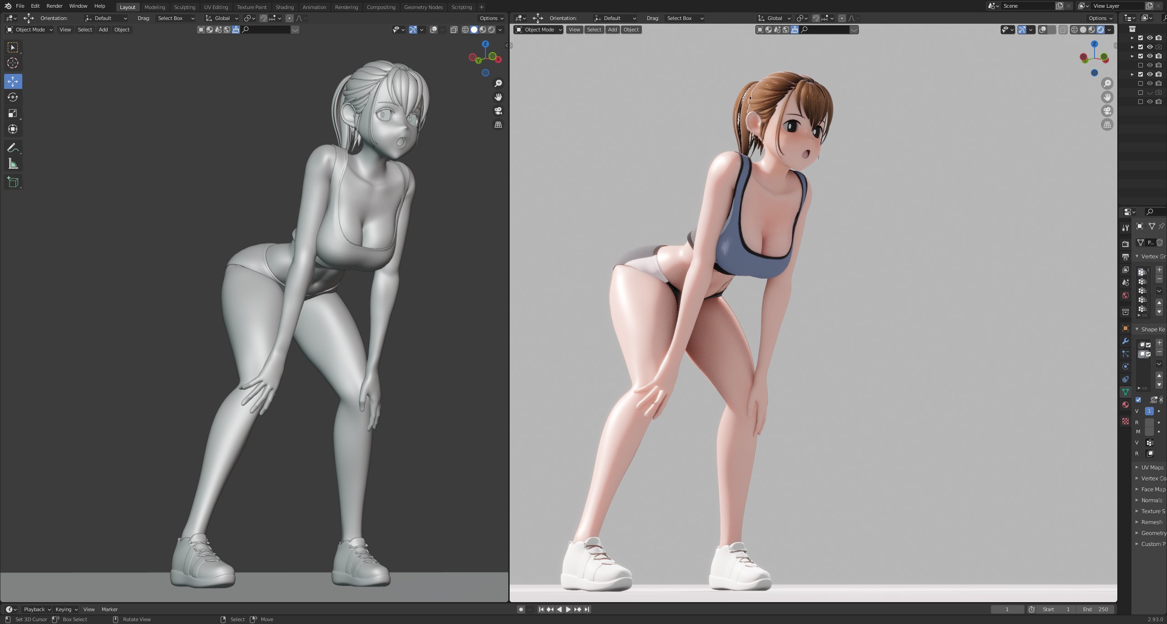Toggle snapping magnet in left header
This screenshot has height=624, width=1167.
tap(263, 18)
